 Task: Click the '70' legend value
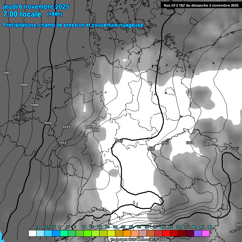(x=178, y=227)
